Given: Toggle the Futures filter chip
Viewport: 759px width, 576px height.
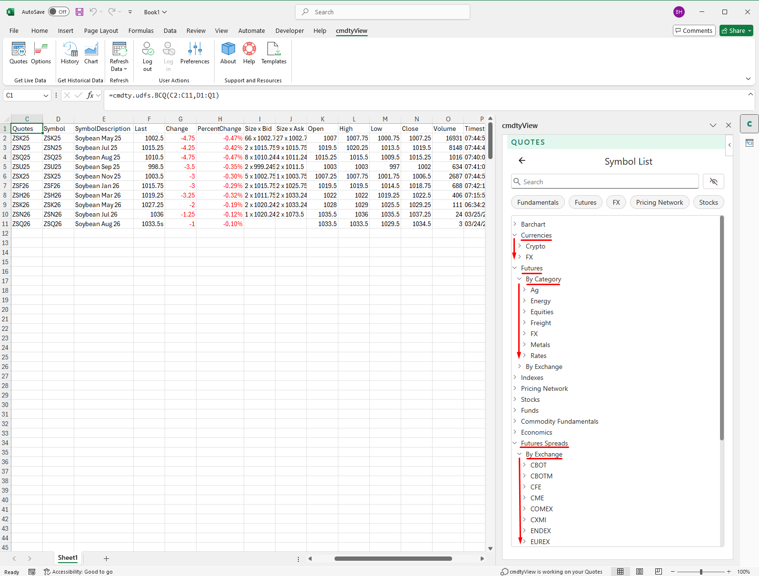Looking at the screenshot, I should pyautogui.click(x=585, y=202).
